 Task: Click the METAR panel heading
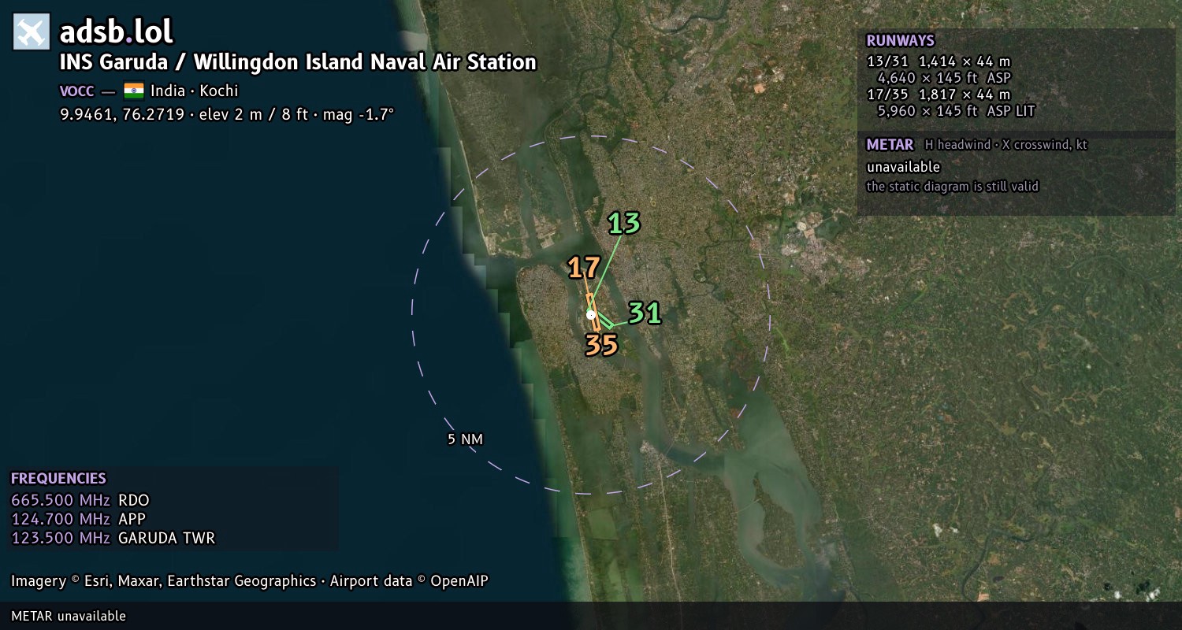tap(890, 145)
